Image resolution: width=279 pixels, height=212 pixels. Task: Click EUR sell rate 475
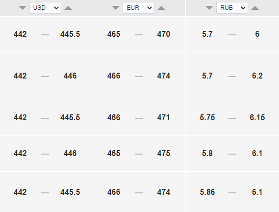pos(164,153)
